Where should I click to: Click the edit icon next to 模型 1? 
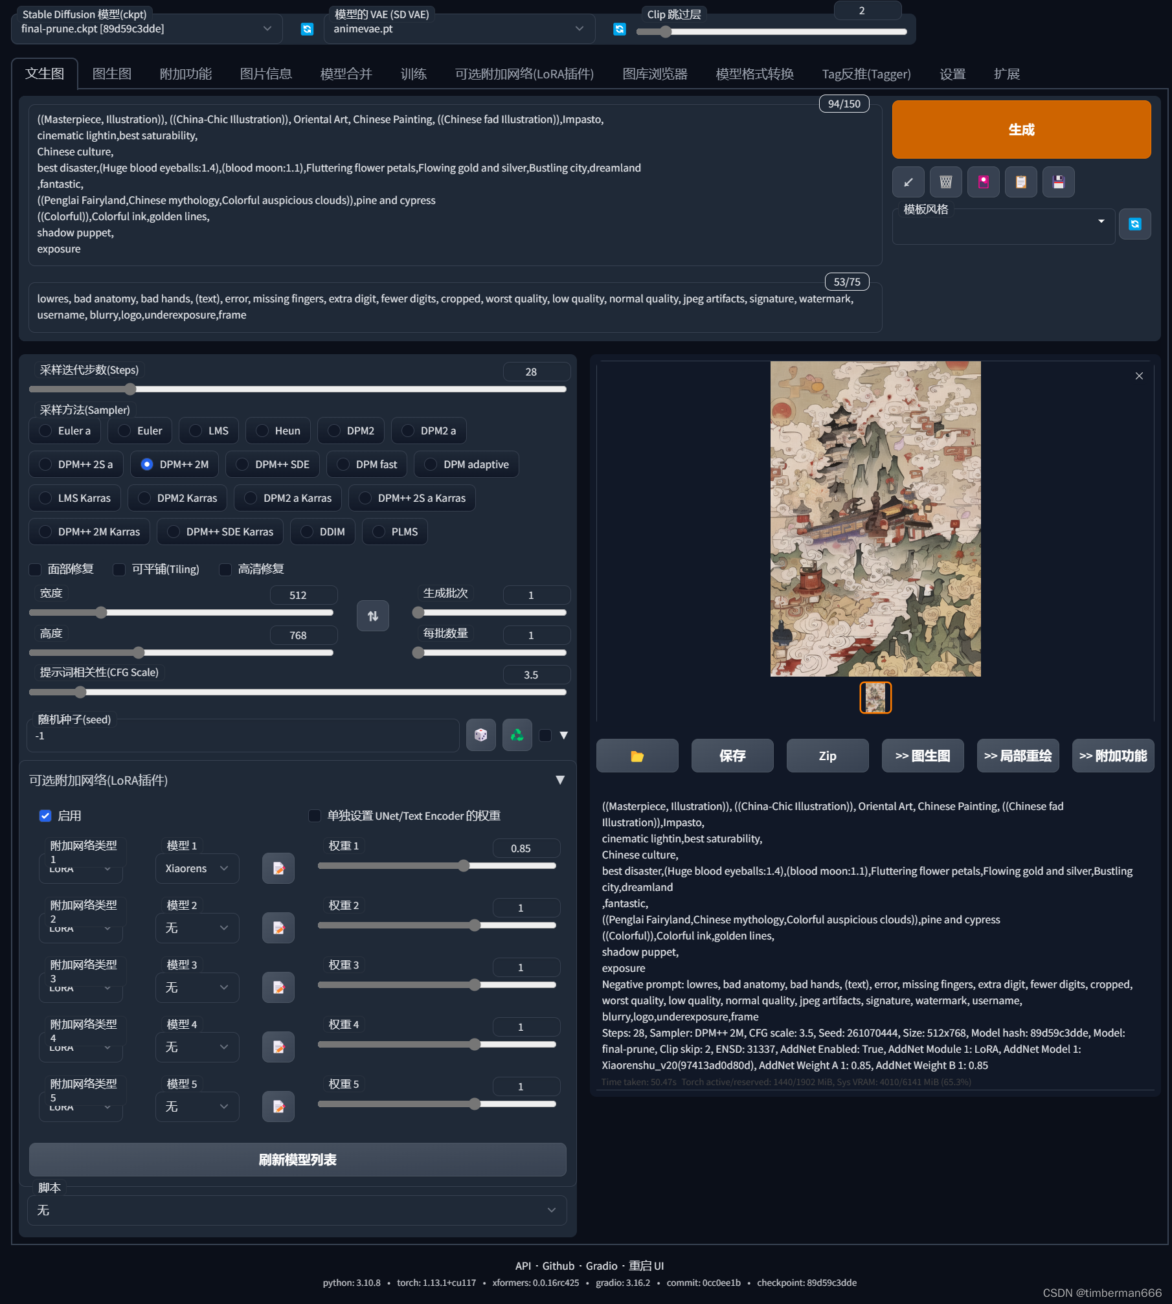coord(278,868)
